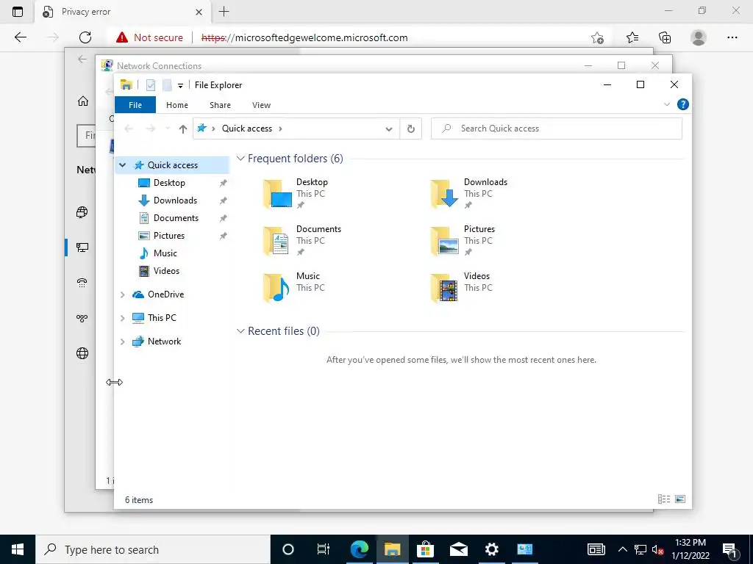Open the Windows Start menu
The width and height of the screenshot is (753, 564).
click(18, 549)
